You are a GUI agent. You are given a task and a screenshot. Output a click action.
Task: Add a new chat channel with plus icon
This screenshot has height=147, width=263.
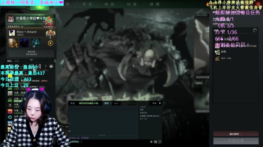[160, 103]
